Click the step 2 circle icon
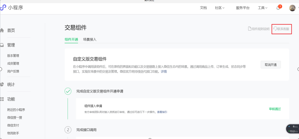Image resolution: width=299 pixels, height=139 pixels. (68, 130)
